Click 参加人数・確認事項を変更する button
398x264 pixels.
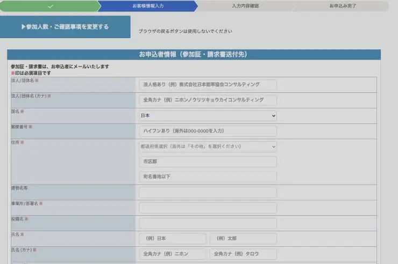[65, 27]
